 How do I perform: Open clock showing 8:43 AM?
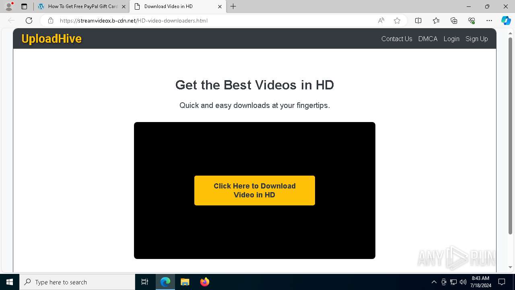pos(480,282)
